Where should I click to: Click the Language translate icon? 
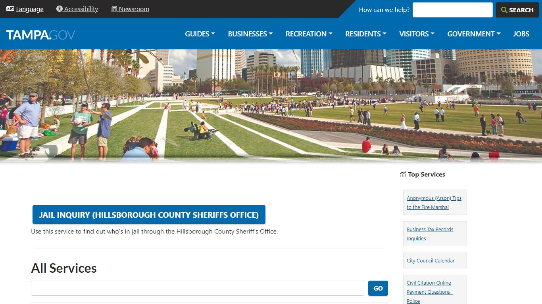(x=10, y=9)
